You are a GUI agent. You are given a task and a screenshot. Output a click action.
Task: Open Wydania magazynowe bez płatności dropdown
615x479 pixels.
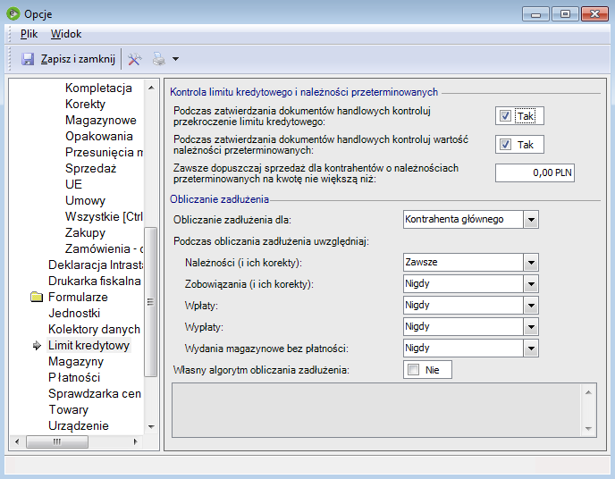pos(531,348)
